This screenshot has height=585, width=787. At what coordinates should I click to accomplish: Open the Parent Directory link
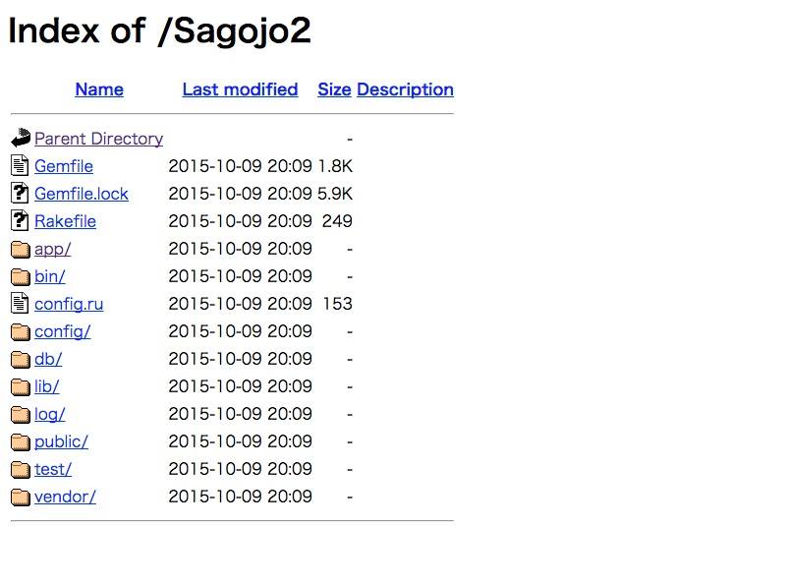coord(99,139)
